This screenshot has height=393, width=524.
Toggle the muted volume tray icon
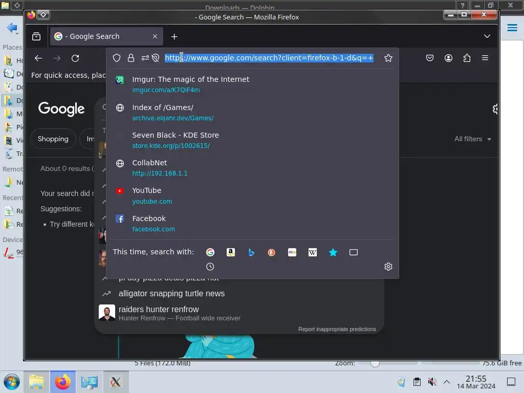pyautogui.click(x=432, y=382)
